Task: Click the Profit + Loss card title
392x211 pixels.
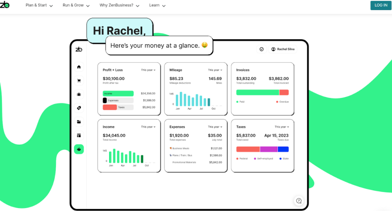Action: point(113,70)
